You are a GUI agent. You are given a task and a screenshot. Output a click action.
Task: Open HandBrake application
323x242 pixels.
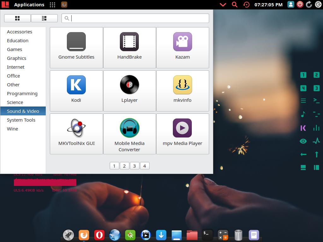[x=129, y=48]
